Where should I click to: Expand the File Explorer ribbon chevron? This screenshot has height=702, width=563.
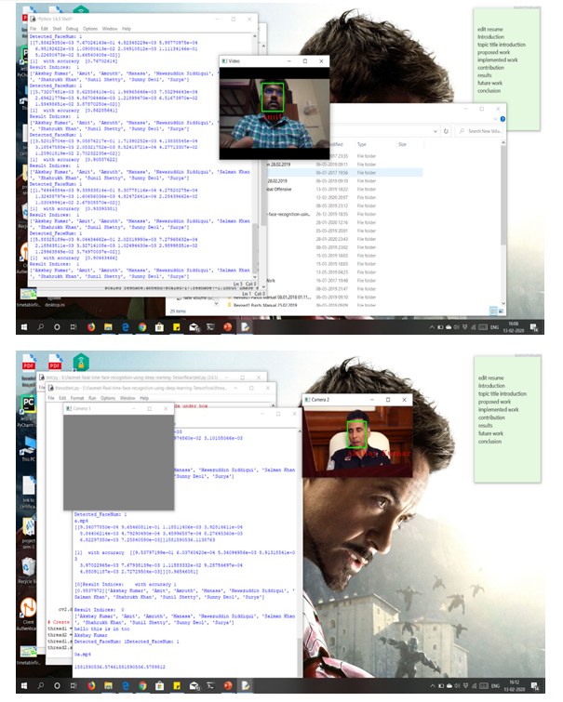pyautogui.click(x=495, y=119)
